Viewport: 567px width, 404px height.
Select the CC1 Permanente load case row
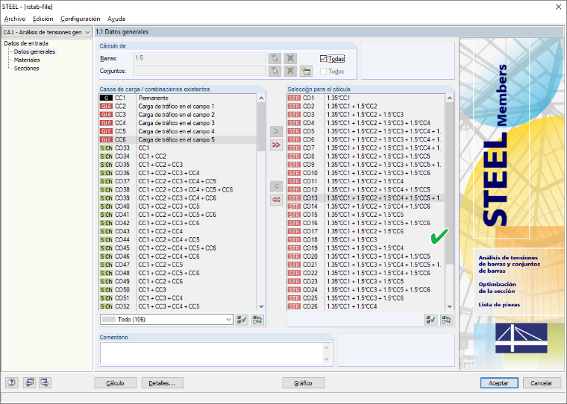pyautogui.click(x=178, y=98)
